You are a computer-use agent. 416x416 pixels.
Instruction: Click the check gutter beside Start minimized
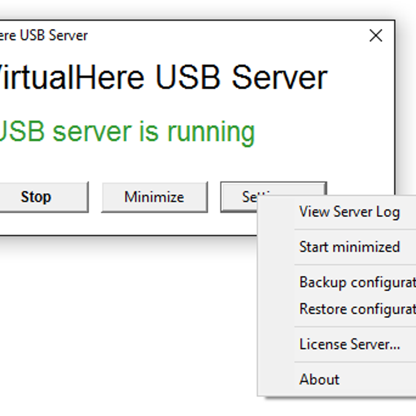click(276, 247)
